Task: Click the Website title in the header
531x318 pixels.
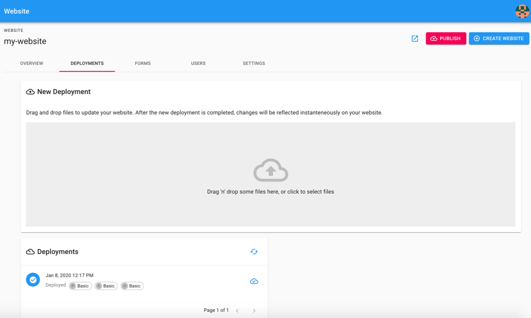Action: 17,11
